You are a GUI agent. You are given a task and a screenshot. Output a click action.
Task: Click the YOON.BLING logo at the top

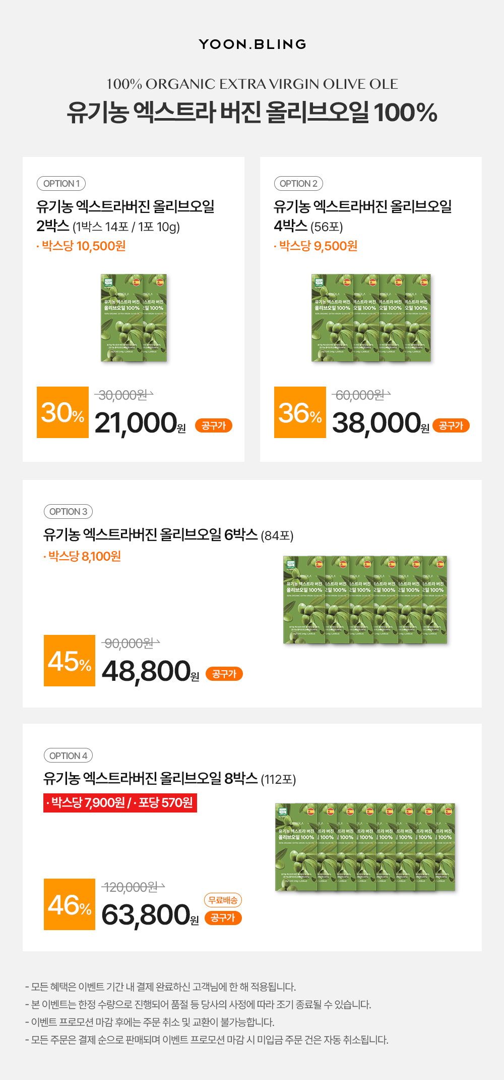tap(252, 44)
